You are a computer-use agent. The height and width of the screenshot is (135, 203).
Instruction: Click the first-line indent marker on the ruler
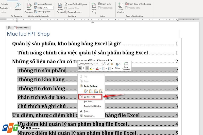point(17,18)
